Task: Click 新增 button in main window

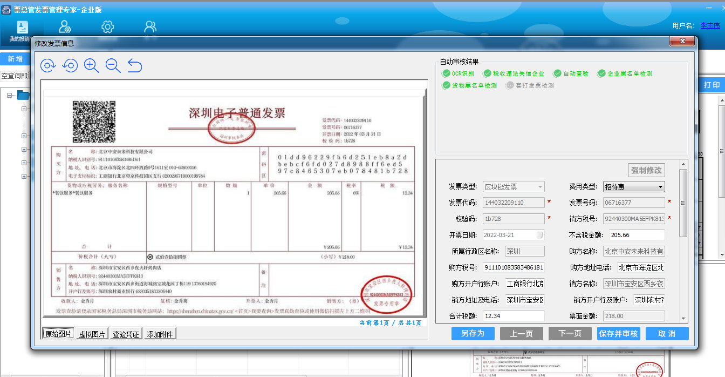Action: pyautogui.click(x=15, y=59)
